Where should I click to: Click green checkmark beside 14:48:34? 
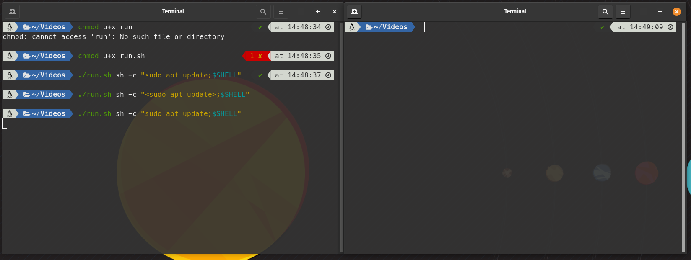(260, 27)
